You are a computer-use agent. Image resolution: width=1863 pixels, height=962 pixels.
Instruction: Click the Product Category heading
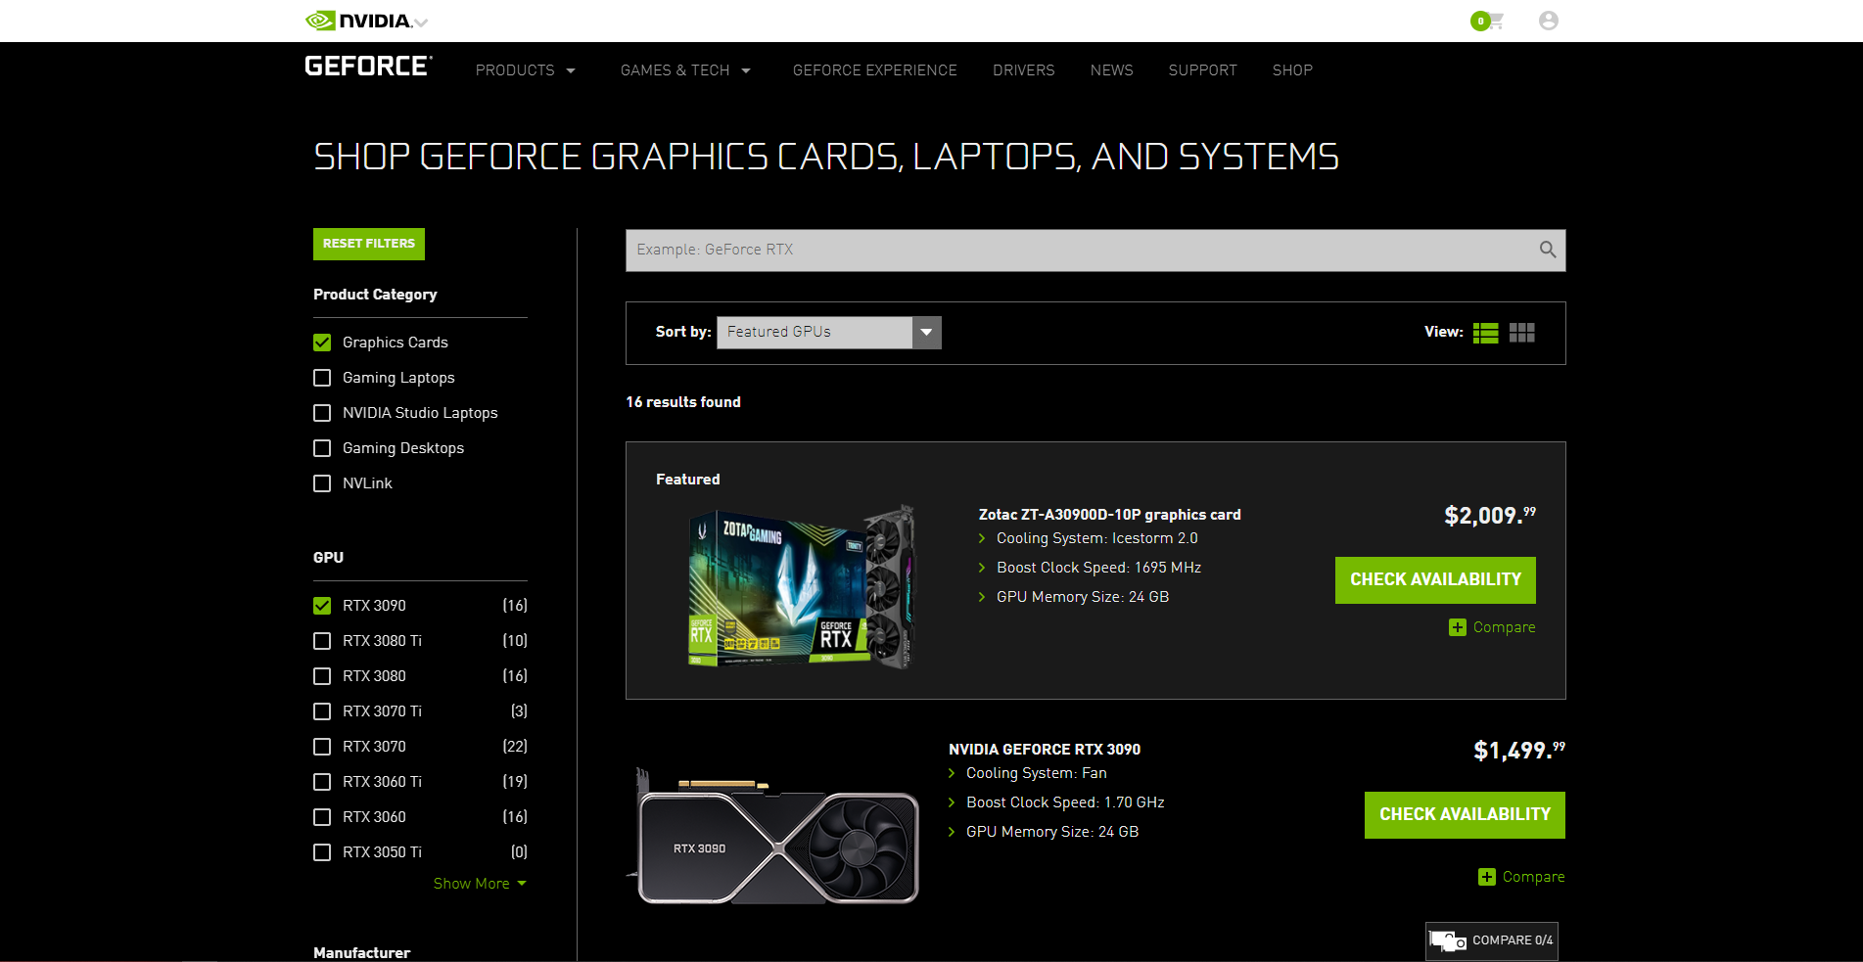click(375, 295)
